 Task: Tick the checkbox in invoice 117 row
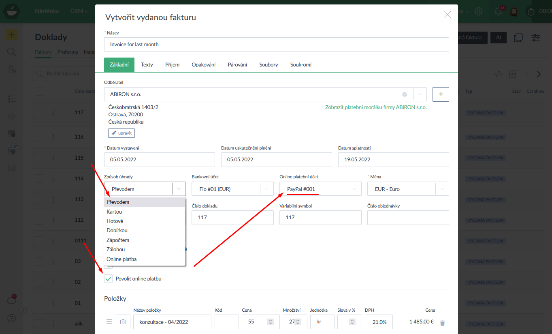[39, 113]
